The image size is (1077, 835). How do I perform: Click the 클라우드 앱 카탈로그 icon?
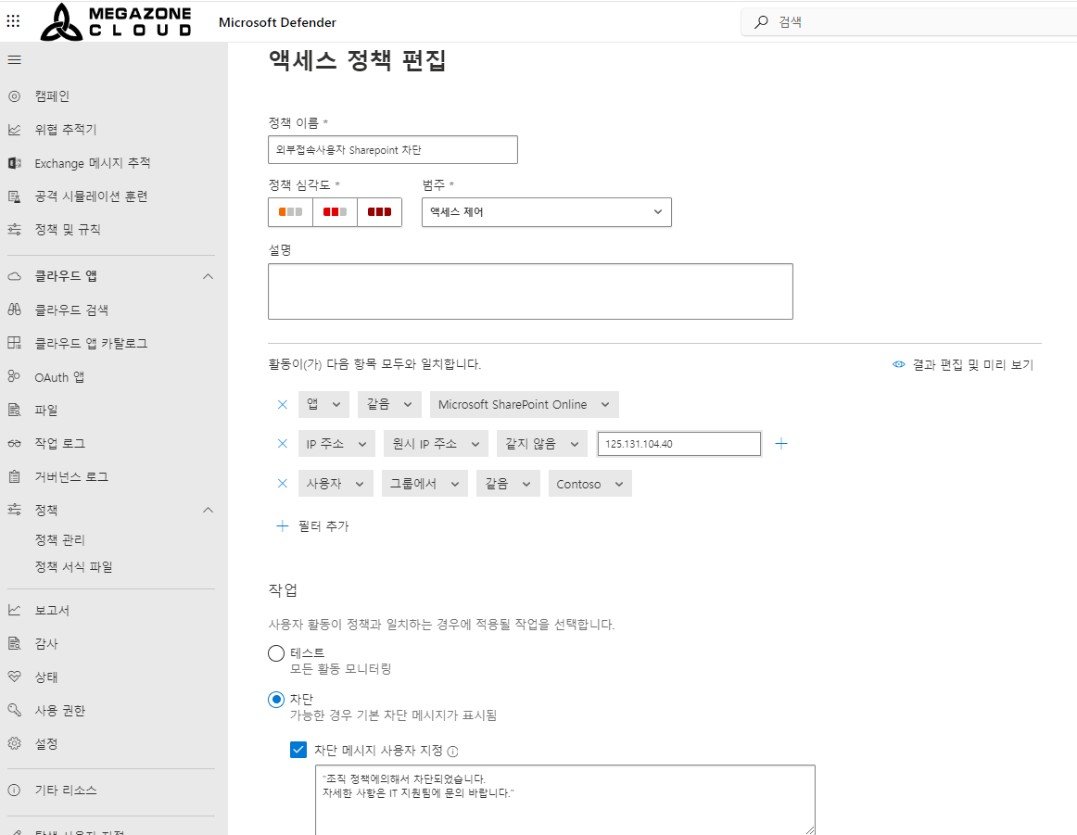15,343
